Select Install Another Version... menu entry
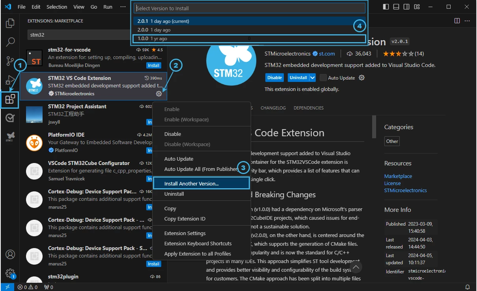The height and width of the screenshot is (291, 477). tap(201, 183)
